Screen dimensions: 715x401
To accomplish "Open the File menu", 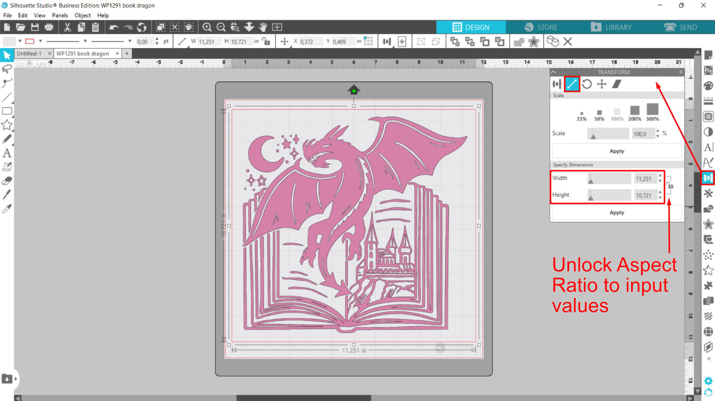I will click(x=8, y=15).
